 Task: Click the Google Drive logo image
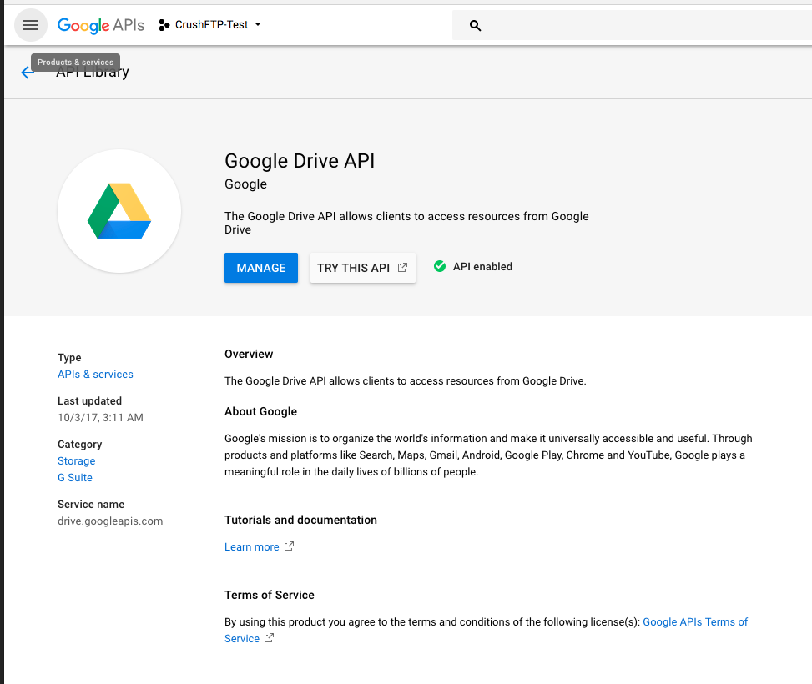(119, 211)
